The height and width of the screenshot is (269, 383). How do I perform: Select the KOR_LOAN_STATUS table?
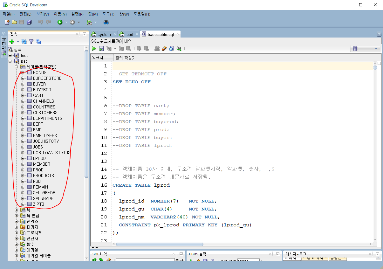point(52,153)
